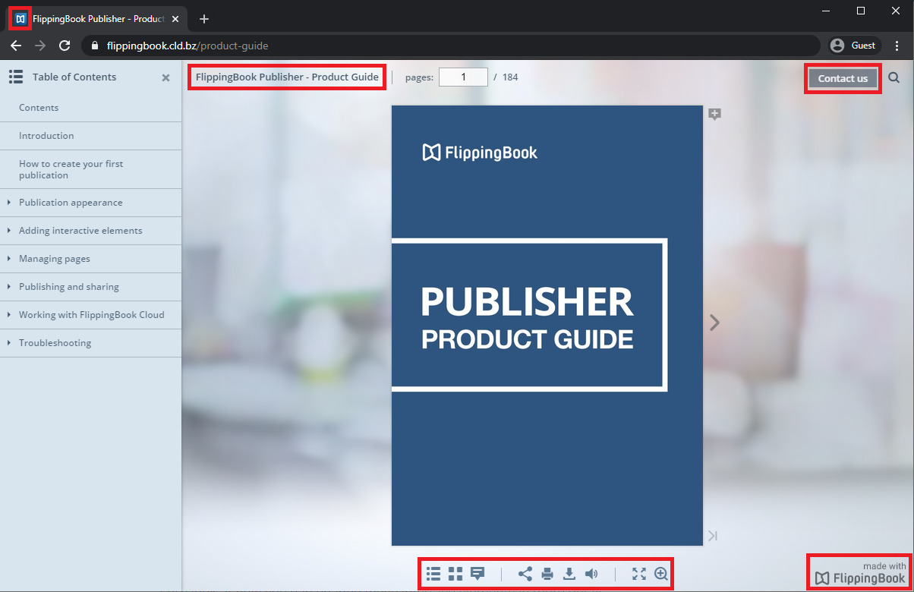Select Troubleshooting text in sidebar
This screenshot has height=592, width=914.
[55, 343]
